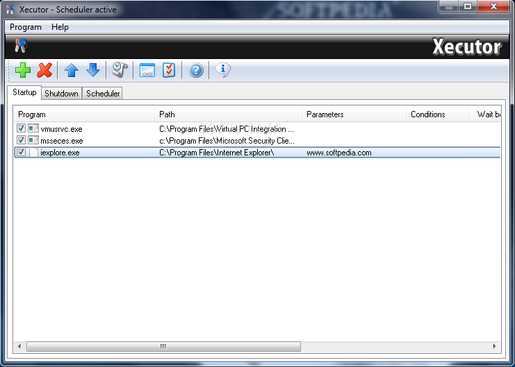This screenshot has height=367, width=515.
Task: Click the clock and scroll toolbar icon
Action: pos(120,70)
